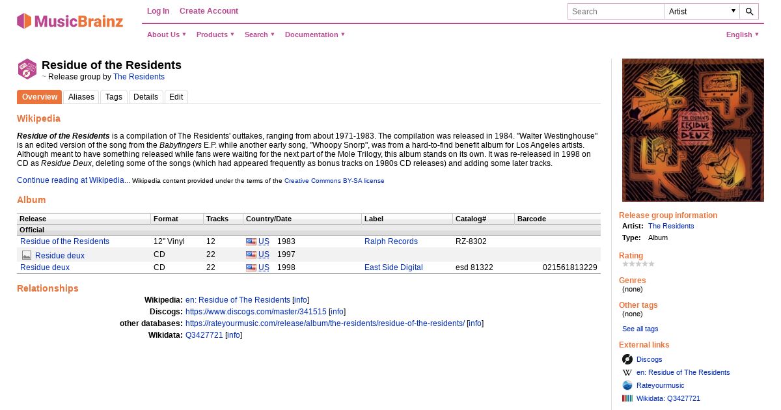Open the entity type dropdown showing Artist

tap(702, 11)
